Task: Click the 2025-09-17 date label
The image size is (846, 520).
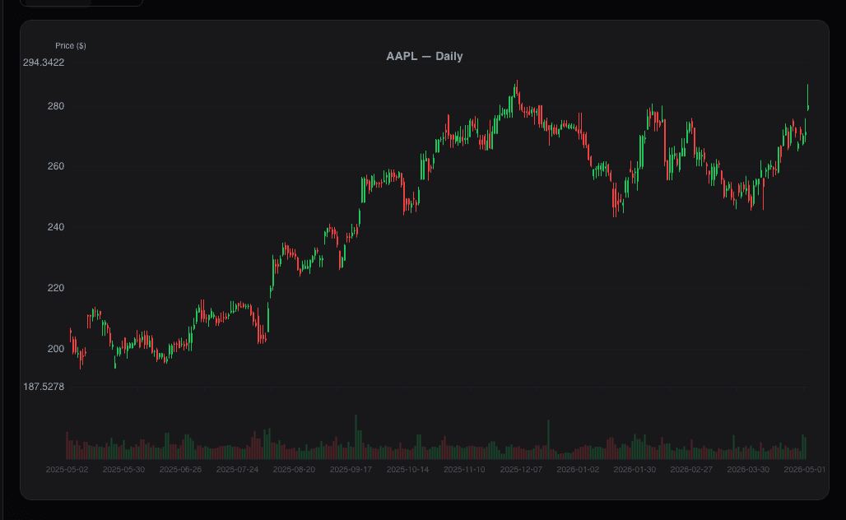Action: coord(351,470)
